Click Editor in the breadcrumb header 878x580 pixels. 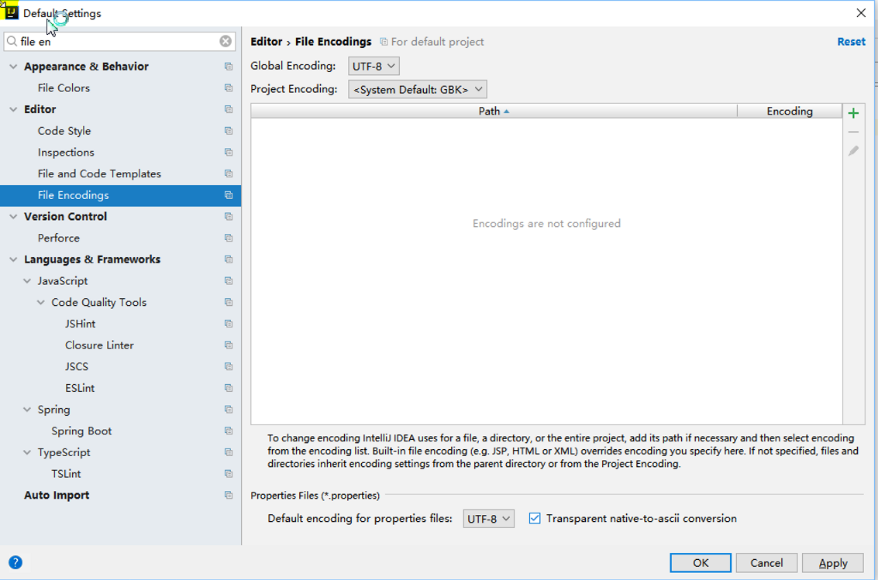[267, 41]
